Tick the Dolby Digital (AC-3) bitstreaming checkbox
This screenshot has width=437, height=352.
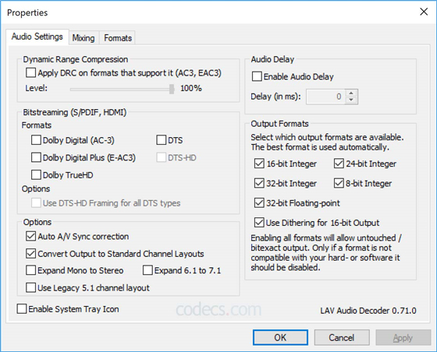pos(36,140)
